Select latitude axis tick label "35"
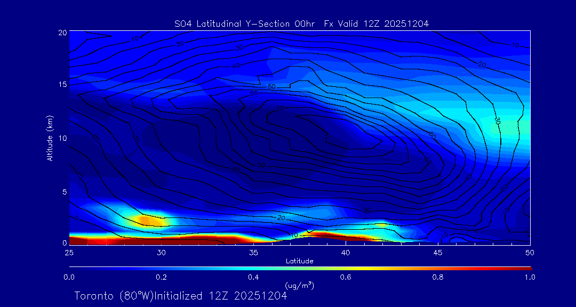Viewport: 576px width, 307px height. tap(253, 252)
